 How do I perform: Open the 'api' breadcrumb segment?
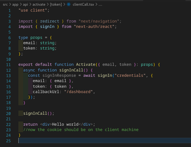pyautogui.click(x=25, y=4)
